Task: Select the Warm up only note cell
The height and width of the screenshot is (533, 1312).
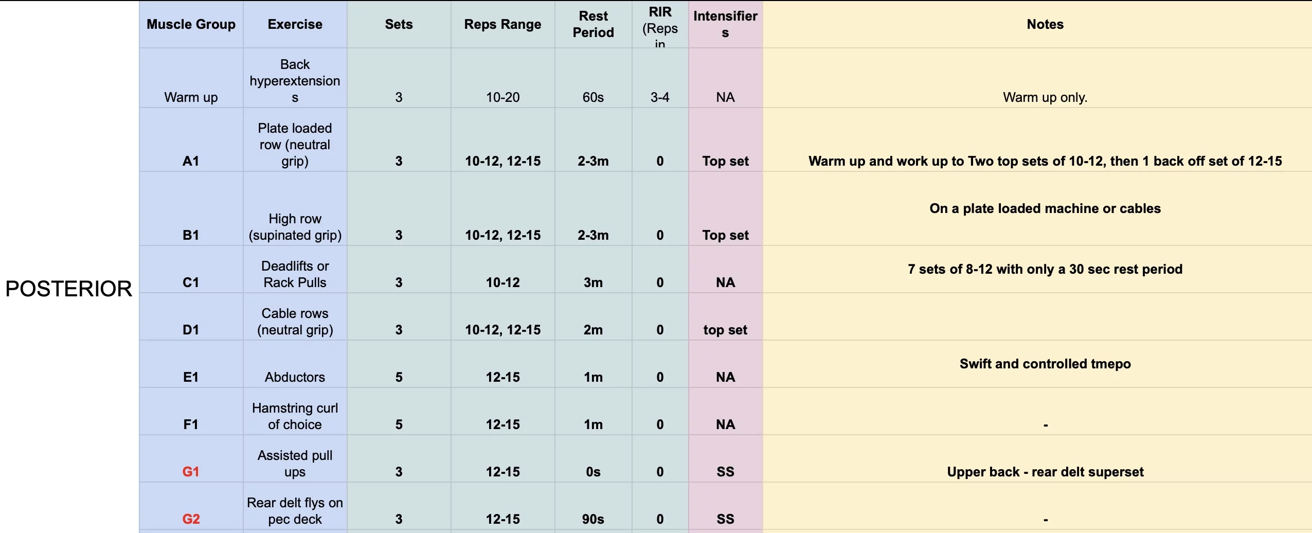Action: pos(1045,97)
